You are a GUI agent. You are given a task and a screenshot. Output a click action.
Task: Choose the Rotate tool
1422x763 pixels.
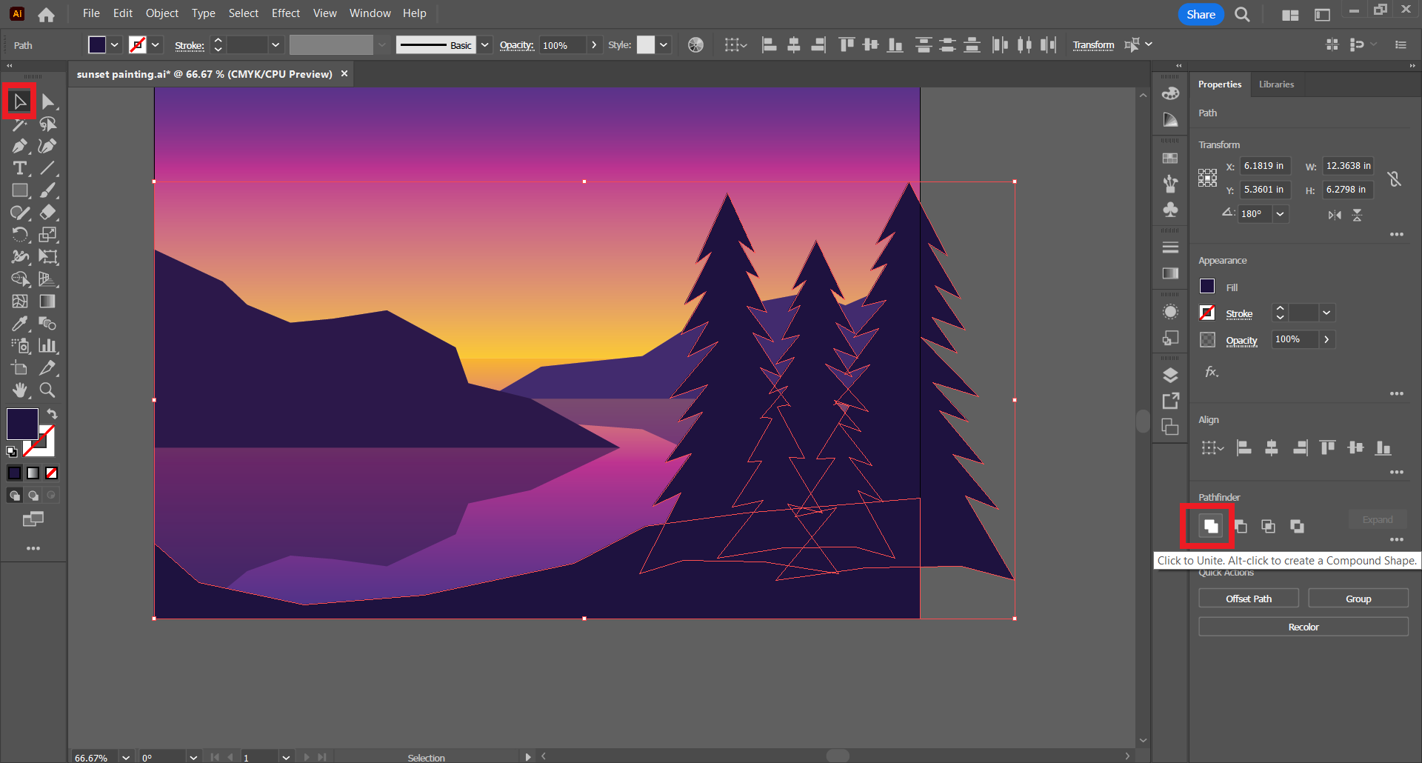pyautogui.click(x=20, y=236)
